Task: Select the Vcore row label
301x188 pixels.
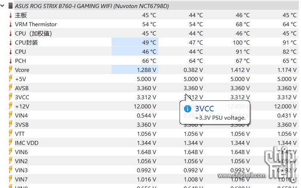Action: 22,70
